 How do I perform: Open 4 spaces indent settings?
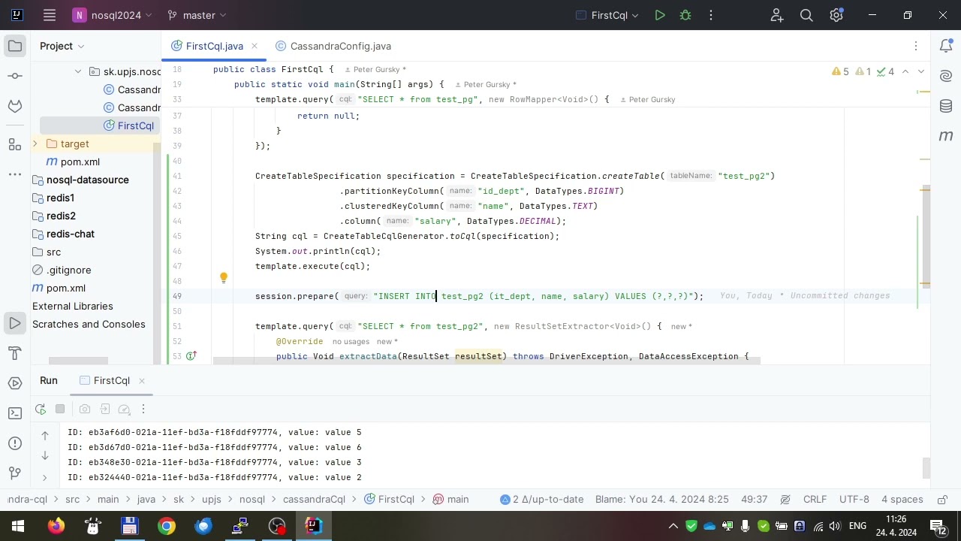pos(902,499)
